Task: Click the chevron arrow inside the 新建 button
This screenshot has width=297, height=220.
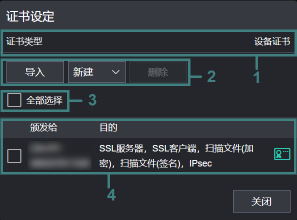Action: coord(115,72)
